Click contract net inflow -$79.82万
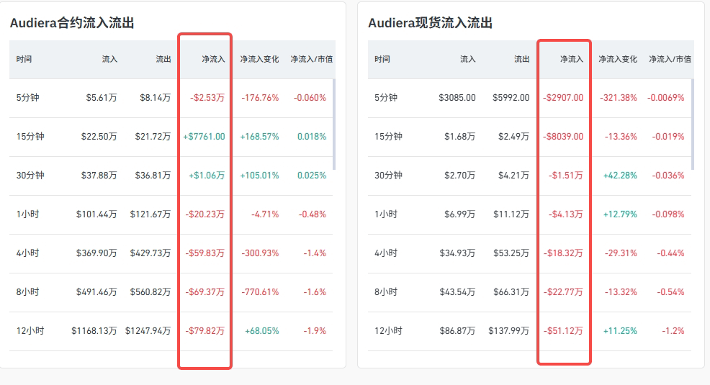The height and width of the screenshot is (385, 710). [x=205, y=331]
